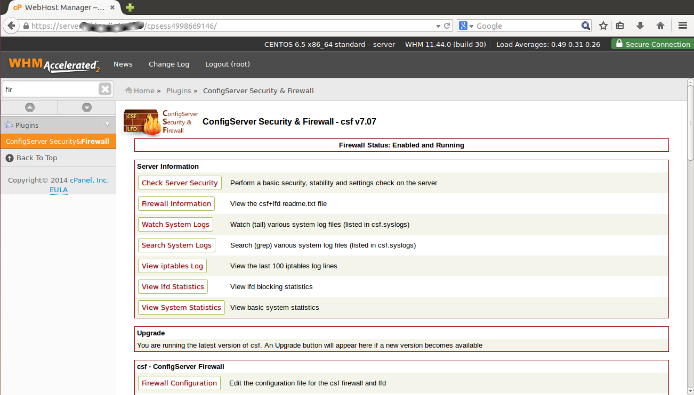This screenshot has height=395, width=694.
Task: Select ConfigServer Security&Firewall in sidebar
Action: (58, 142)
